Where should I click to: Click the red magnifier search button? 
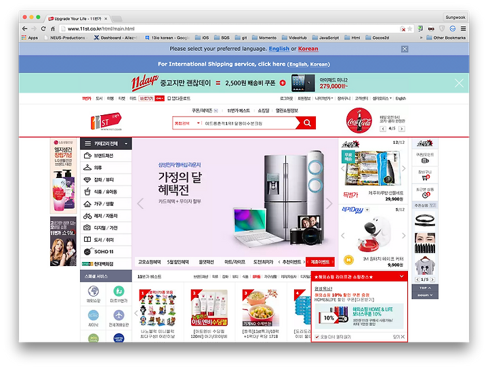(307, 123)
